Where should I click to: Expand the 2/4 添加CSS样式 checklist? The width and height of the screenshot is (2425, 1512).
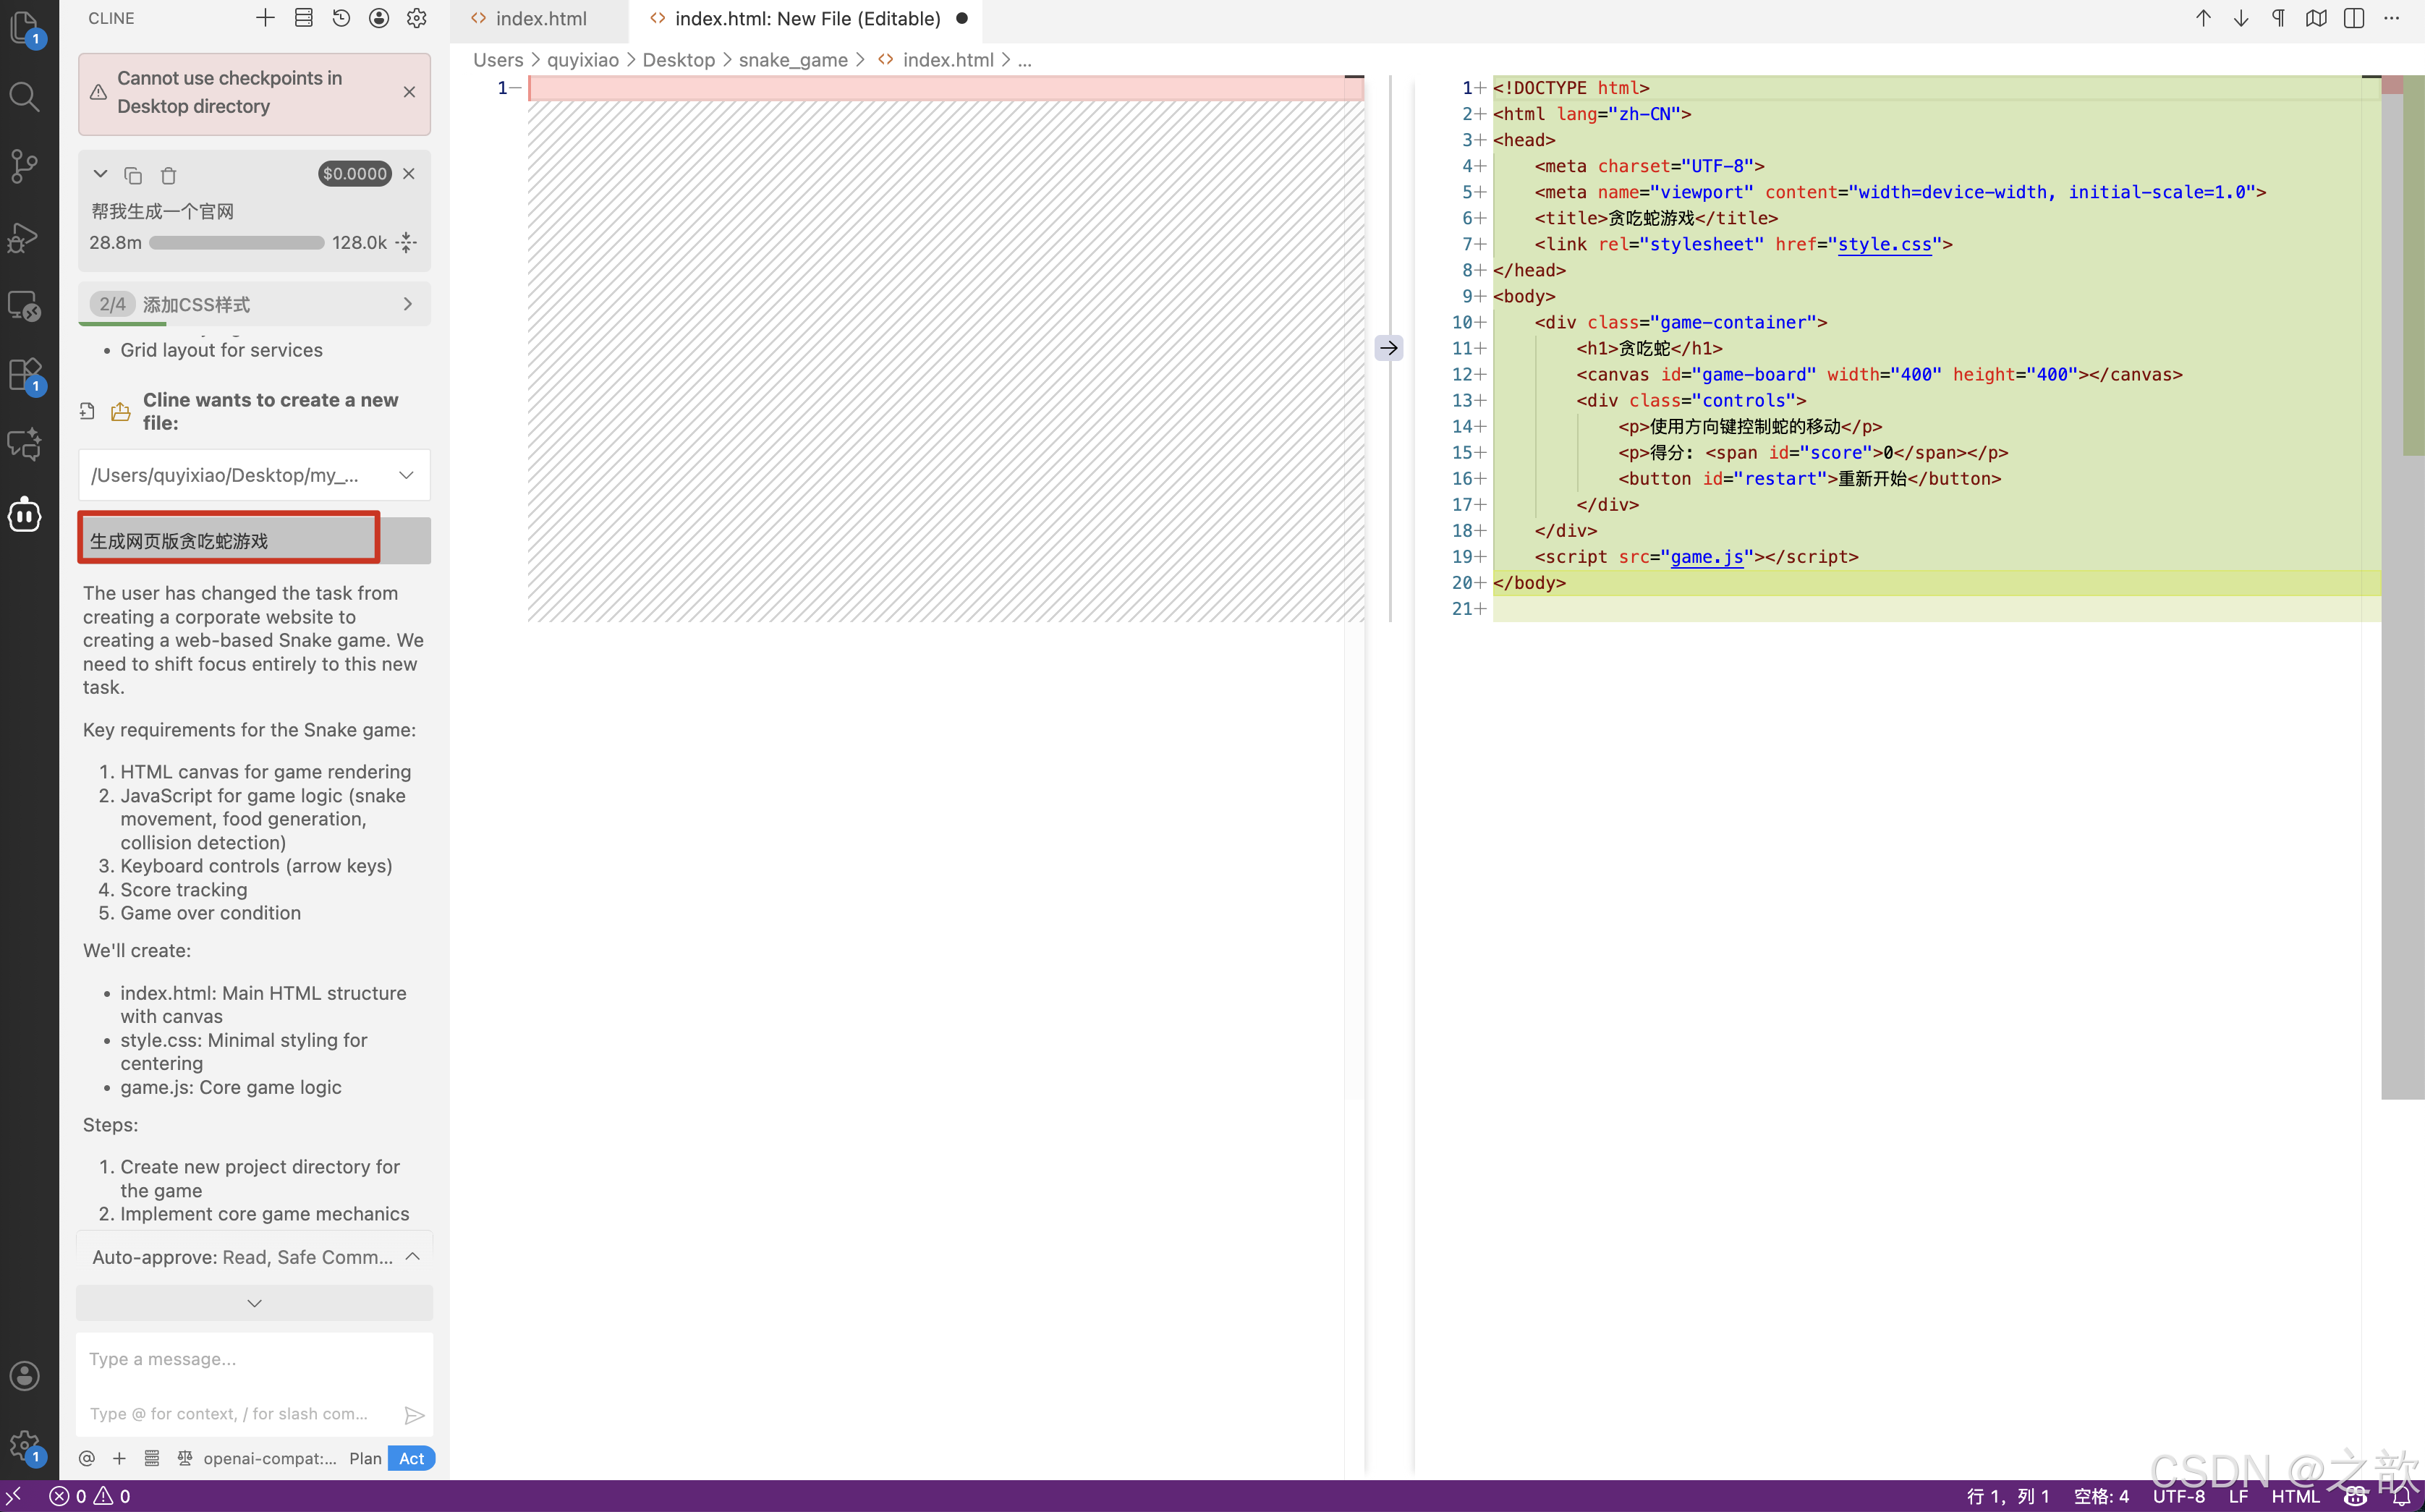[407, 304]
